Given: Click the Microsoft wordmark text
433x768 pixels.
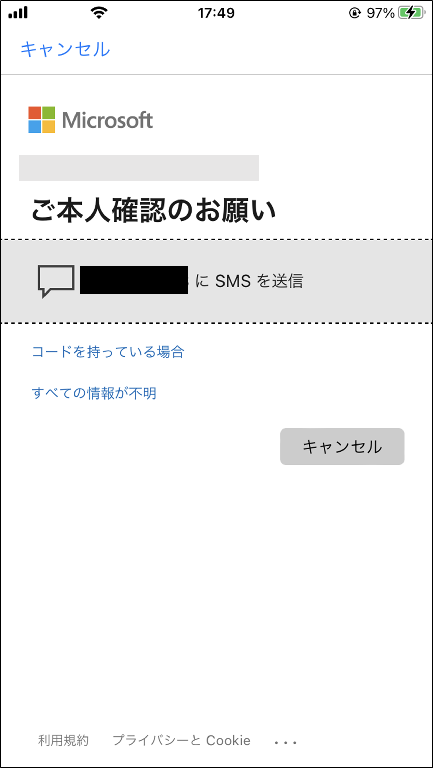Looking at the screenshot, I should [107, 120].
